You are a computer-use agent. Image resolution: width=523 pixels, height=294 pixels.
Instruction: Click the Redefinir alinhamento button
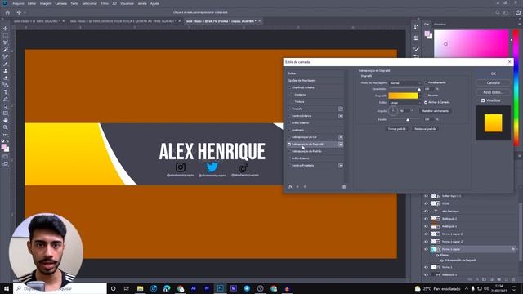[436, 111]
